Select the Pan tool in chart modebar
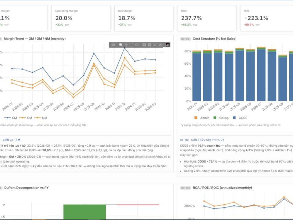 126,45
